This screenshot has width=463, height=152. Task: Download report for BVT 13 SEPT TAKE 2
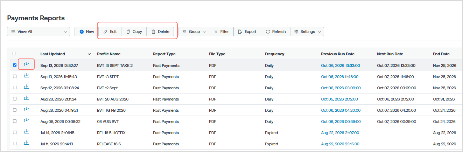click(27, 64)
